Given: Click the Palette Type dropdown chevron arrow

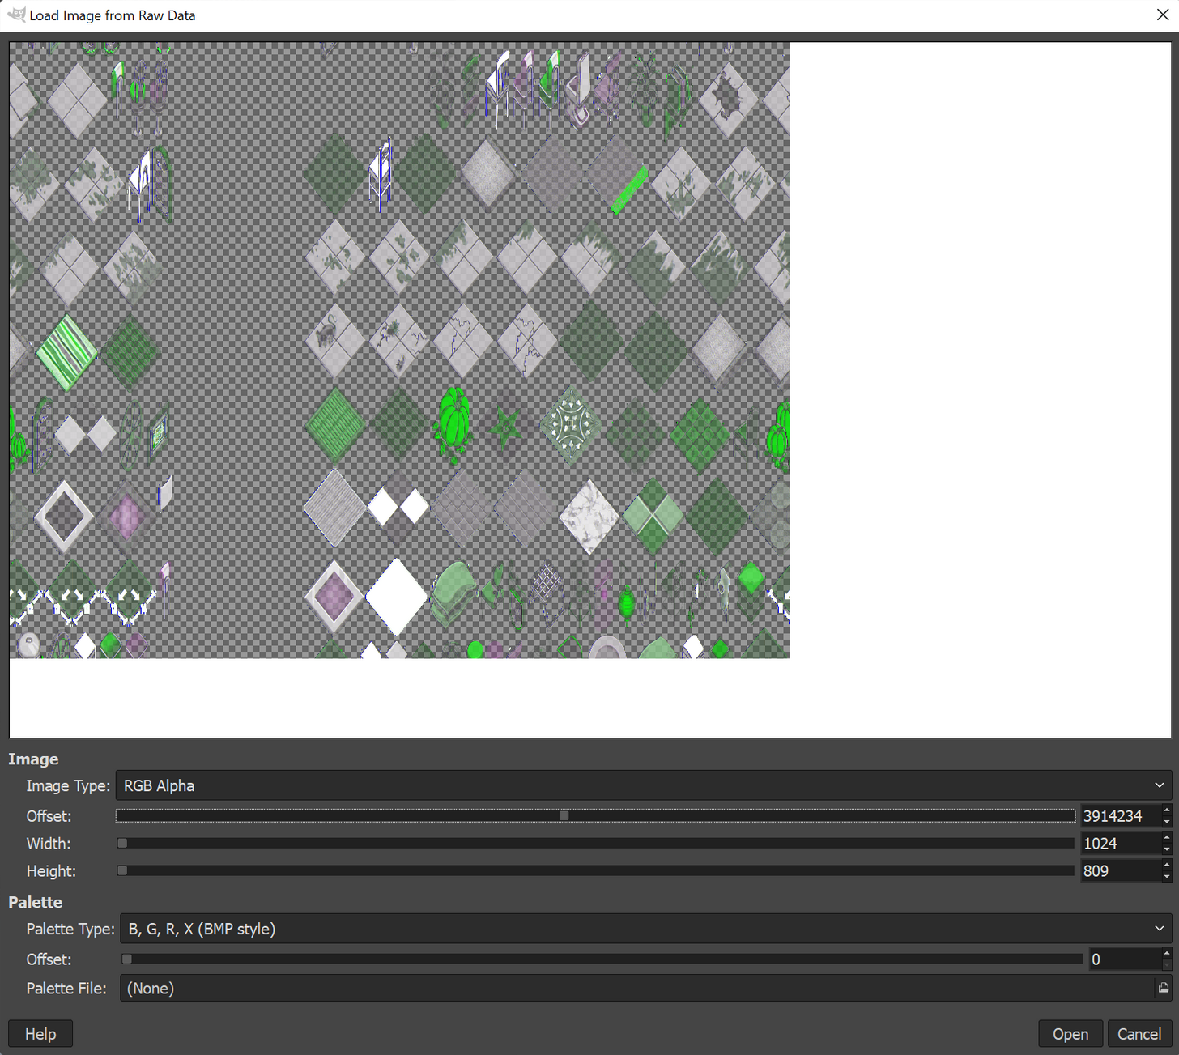Looking at the screenshot, I should (x=1159, y=929).
